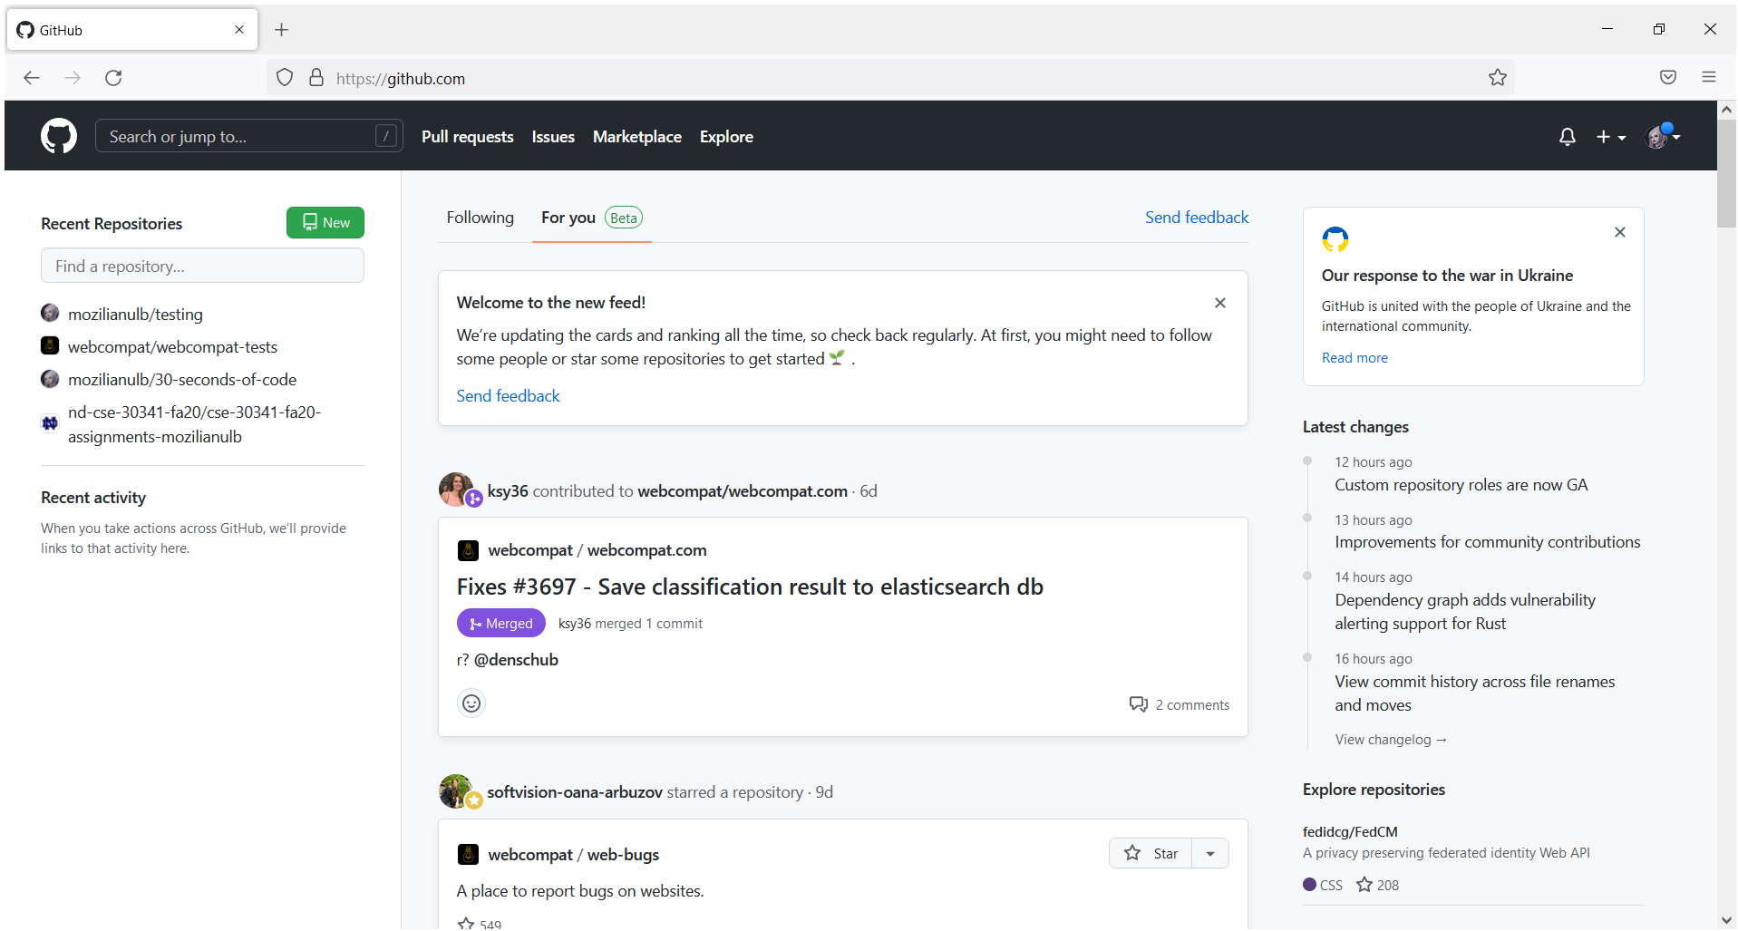Open Custom repository roles are now GA

1461,485
